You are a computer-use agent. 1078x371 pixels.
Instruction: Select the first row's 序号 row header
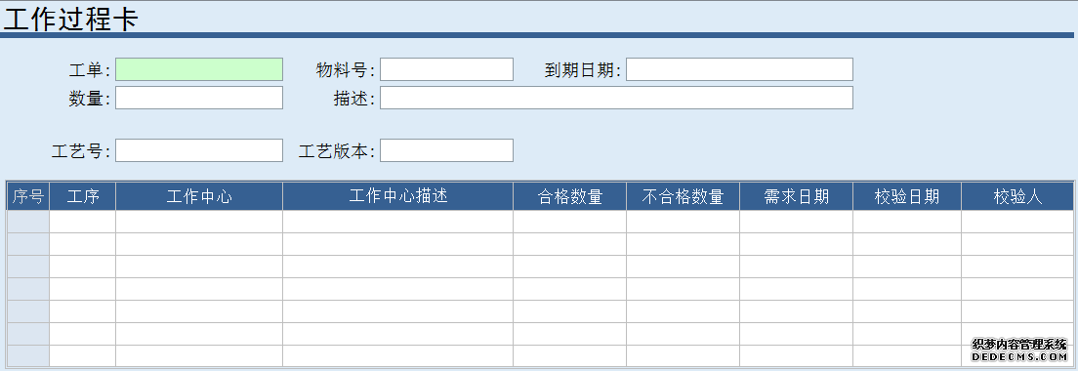click(28, 222)
